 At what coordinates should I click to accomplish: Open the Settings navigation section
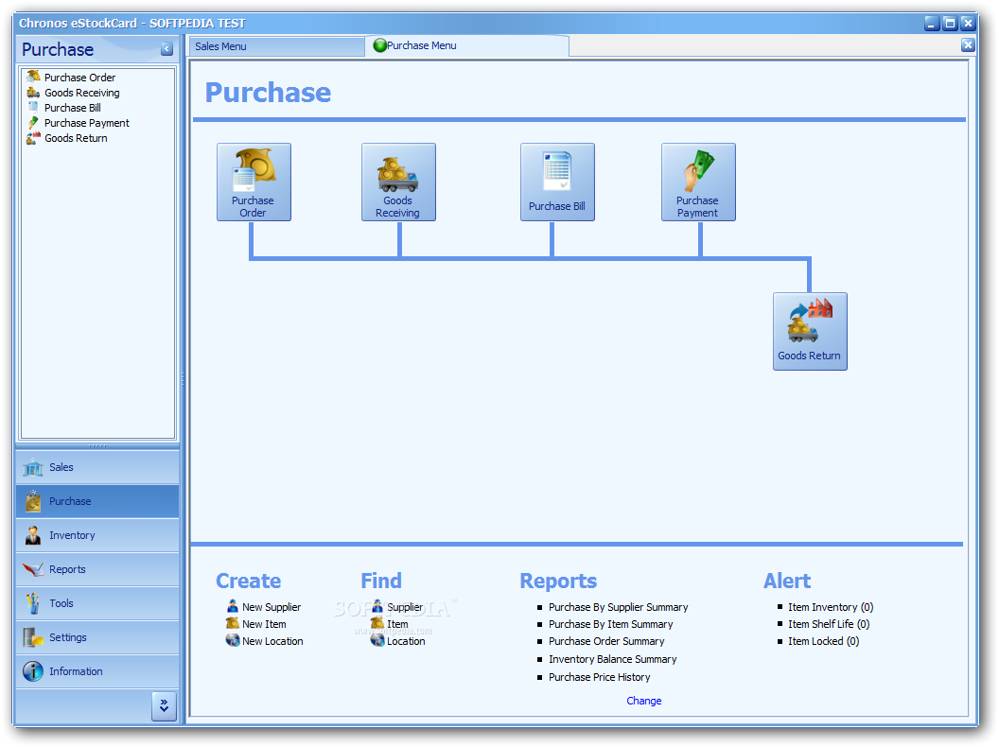tap(97, 637)
